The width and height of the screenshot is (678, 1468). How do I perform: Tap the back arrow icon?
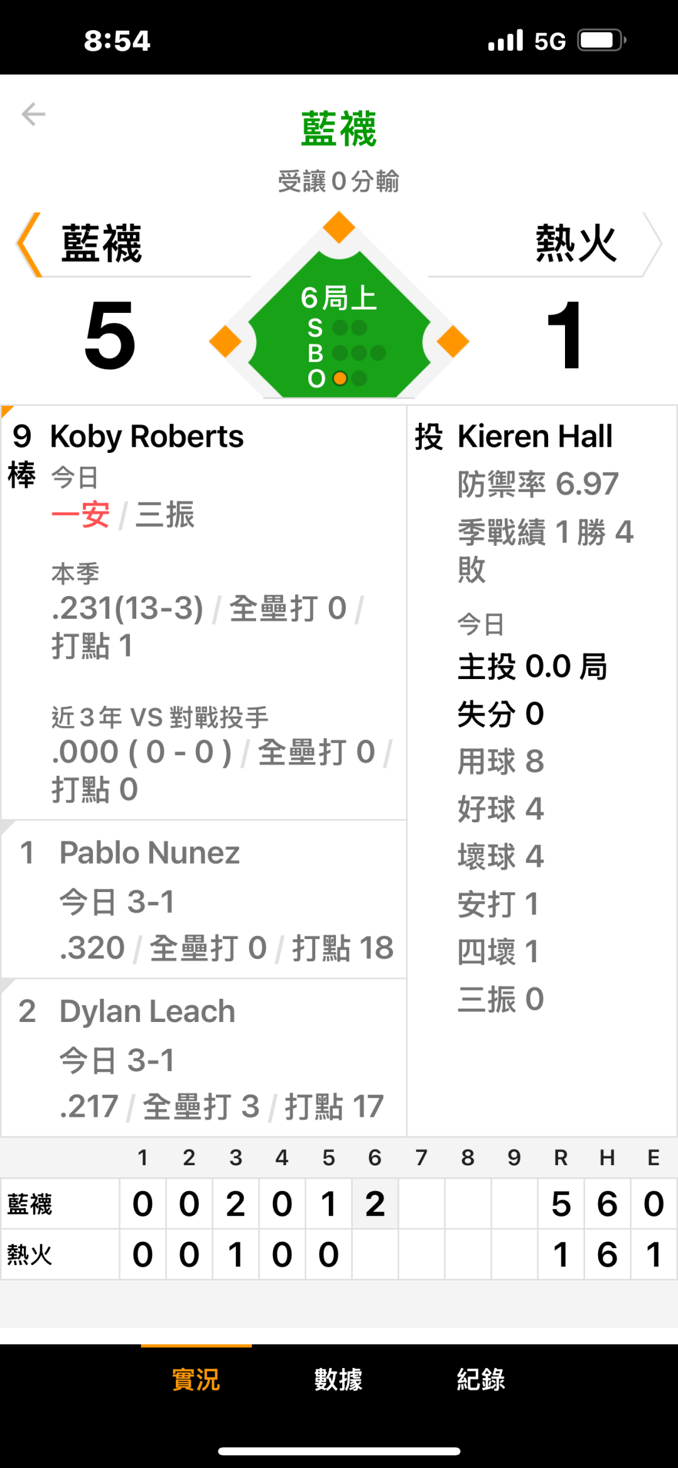(x=33, y=114)
